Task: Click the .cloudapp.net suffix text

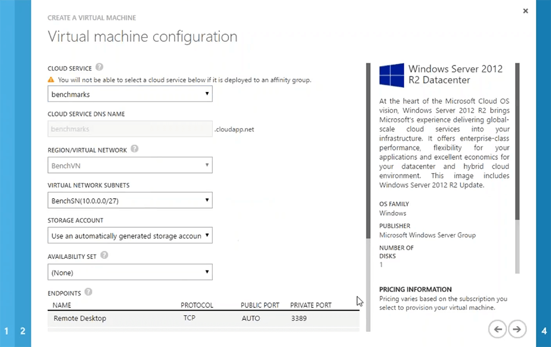Action: [234, 129]
